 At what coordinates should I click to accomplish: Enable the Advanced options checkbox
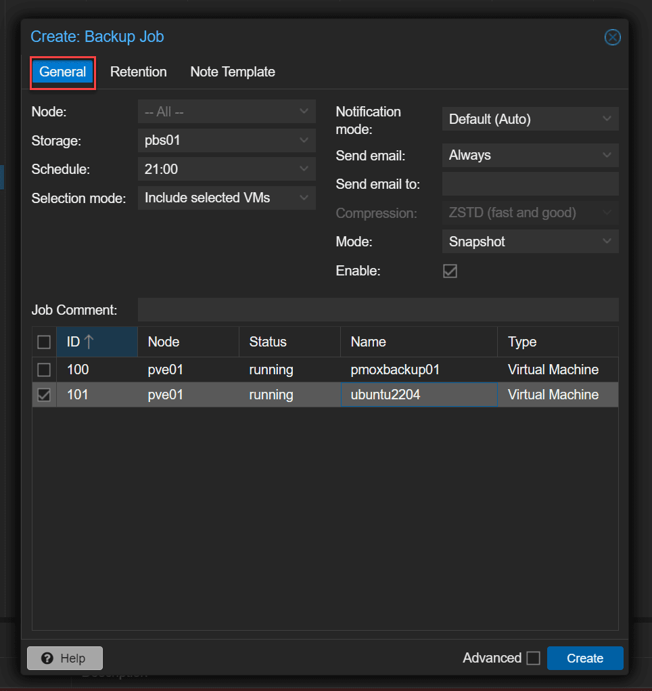pos(533,658)
